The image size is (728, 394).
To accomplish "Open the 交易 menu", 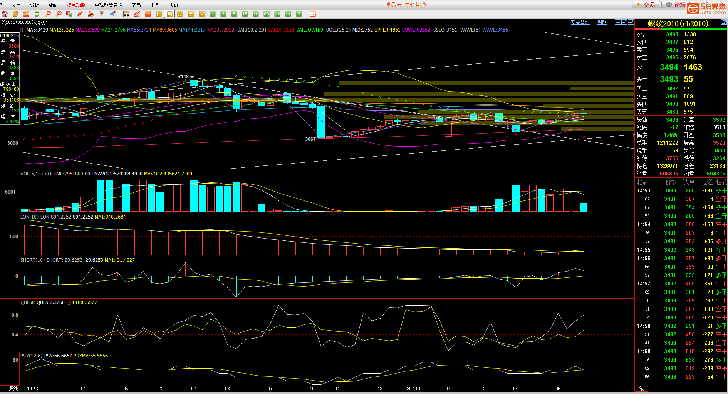I will [136, 5].
